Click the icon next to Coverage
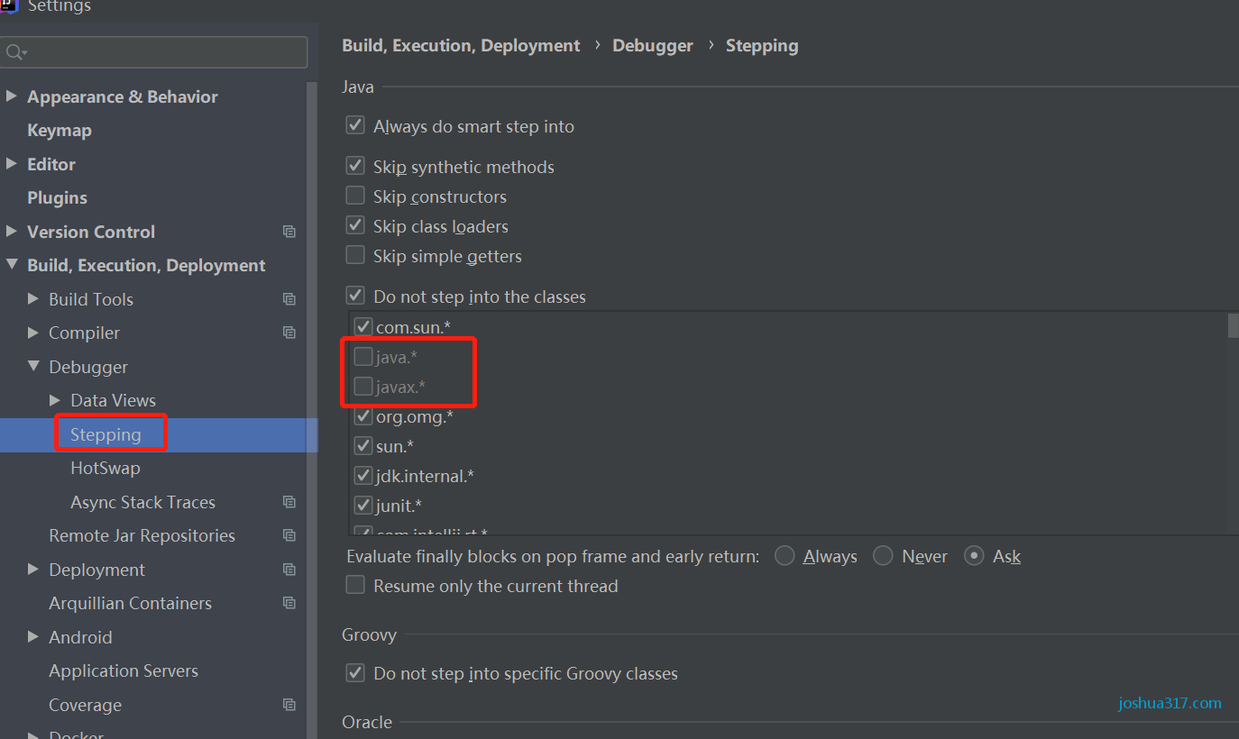 tap(289, 704)
